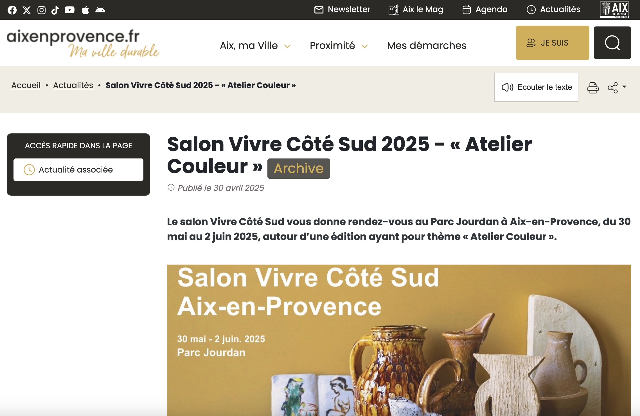
Task: Open the Android app download icon
Action: click(x=100, y=10)
